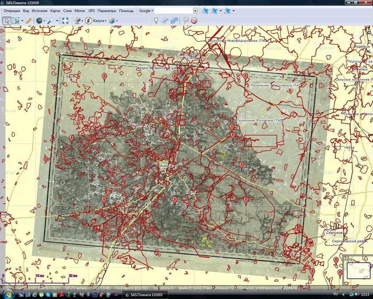Open the Карты menu
The height and width of the screenshot is (299, 373).
click(55, 11)
